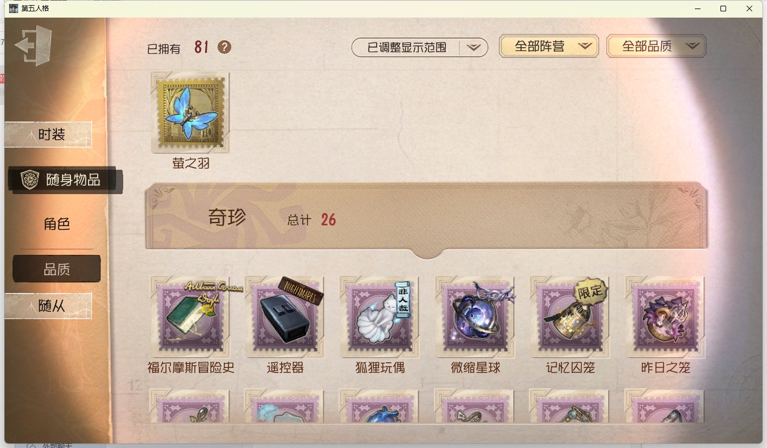
Task: Click the shield emblem beside 随身物品
Action: (30, 180)
